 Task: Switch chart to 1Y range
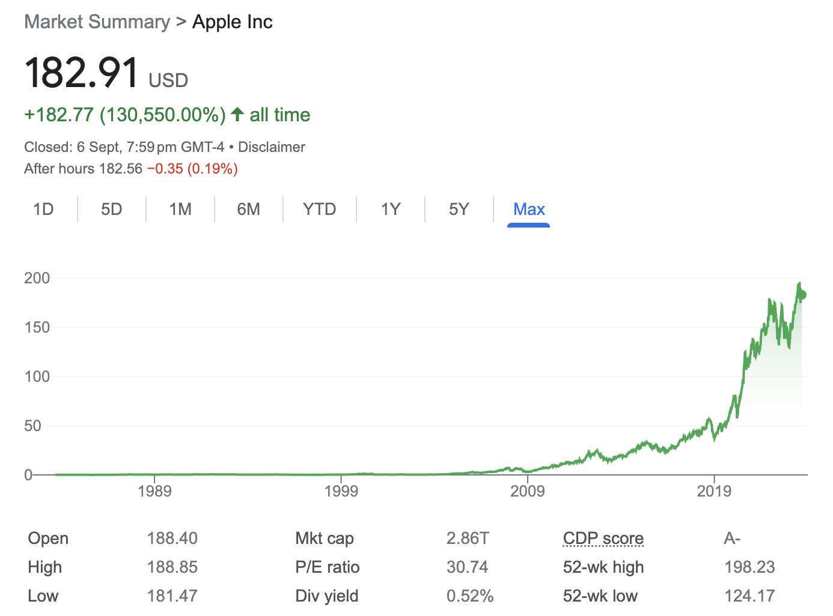click(391, 210)
